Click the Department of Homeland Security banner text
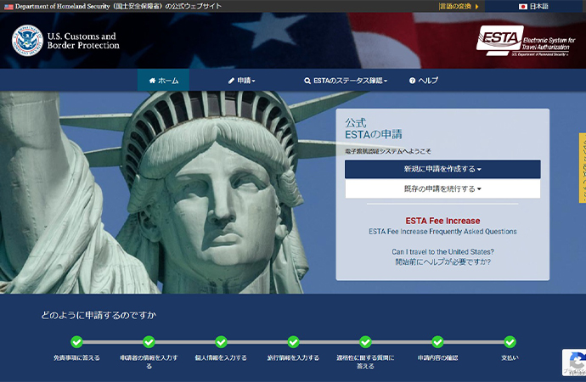This screenshot has height=382, width=586. click(118, 6)
